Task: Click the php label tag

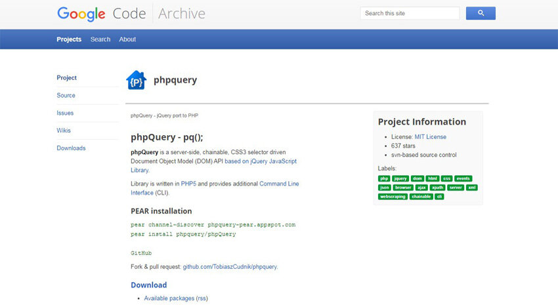Action: [x=384, y=178]
